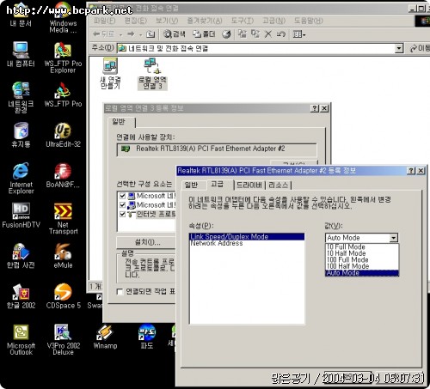
Task: Open the 한글 2002 desktop icon
Action: click(21, 296)
